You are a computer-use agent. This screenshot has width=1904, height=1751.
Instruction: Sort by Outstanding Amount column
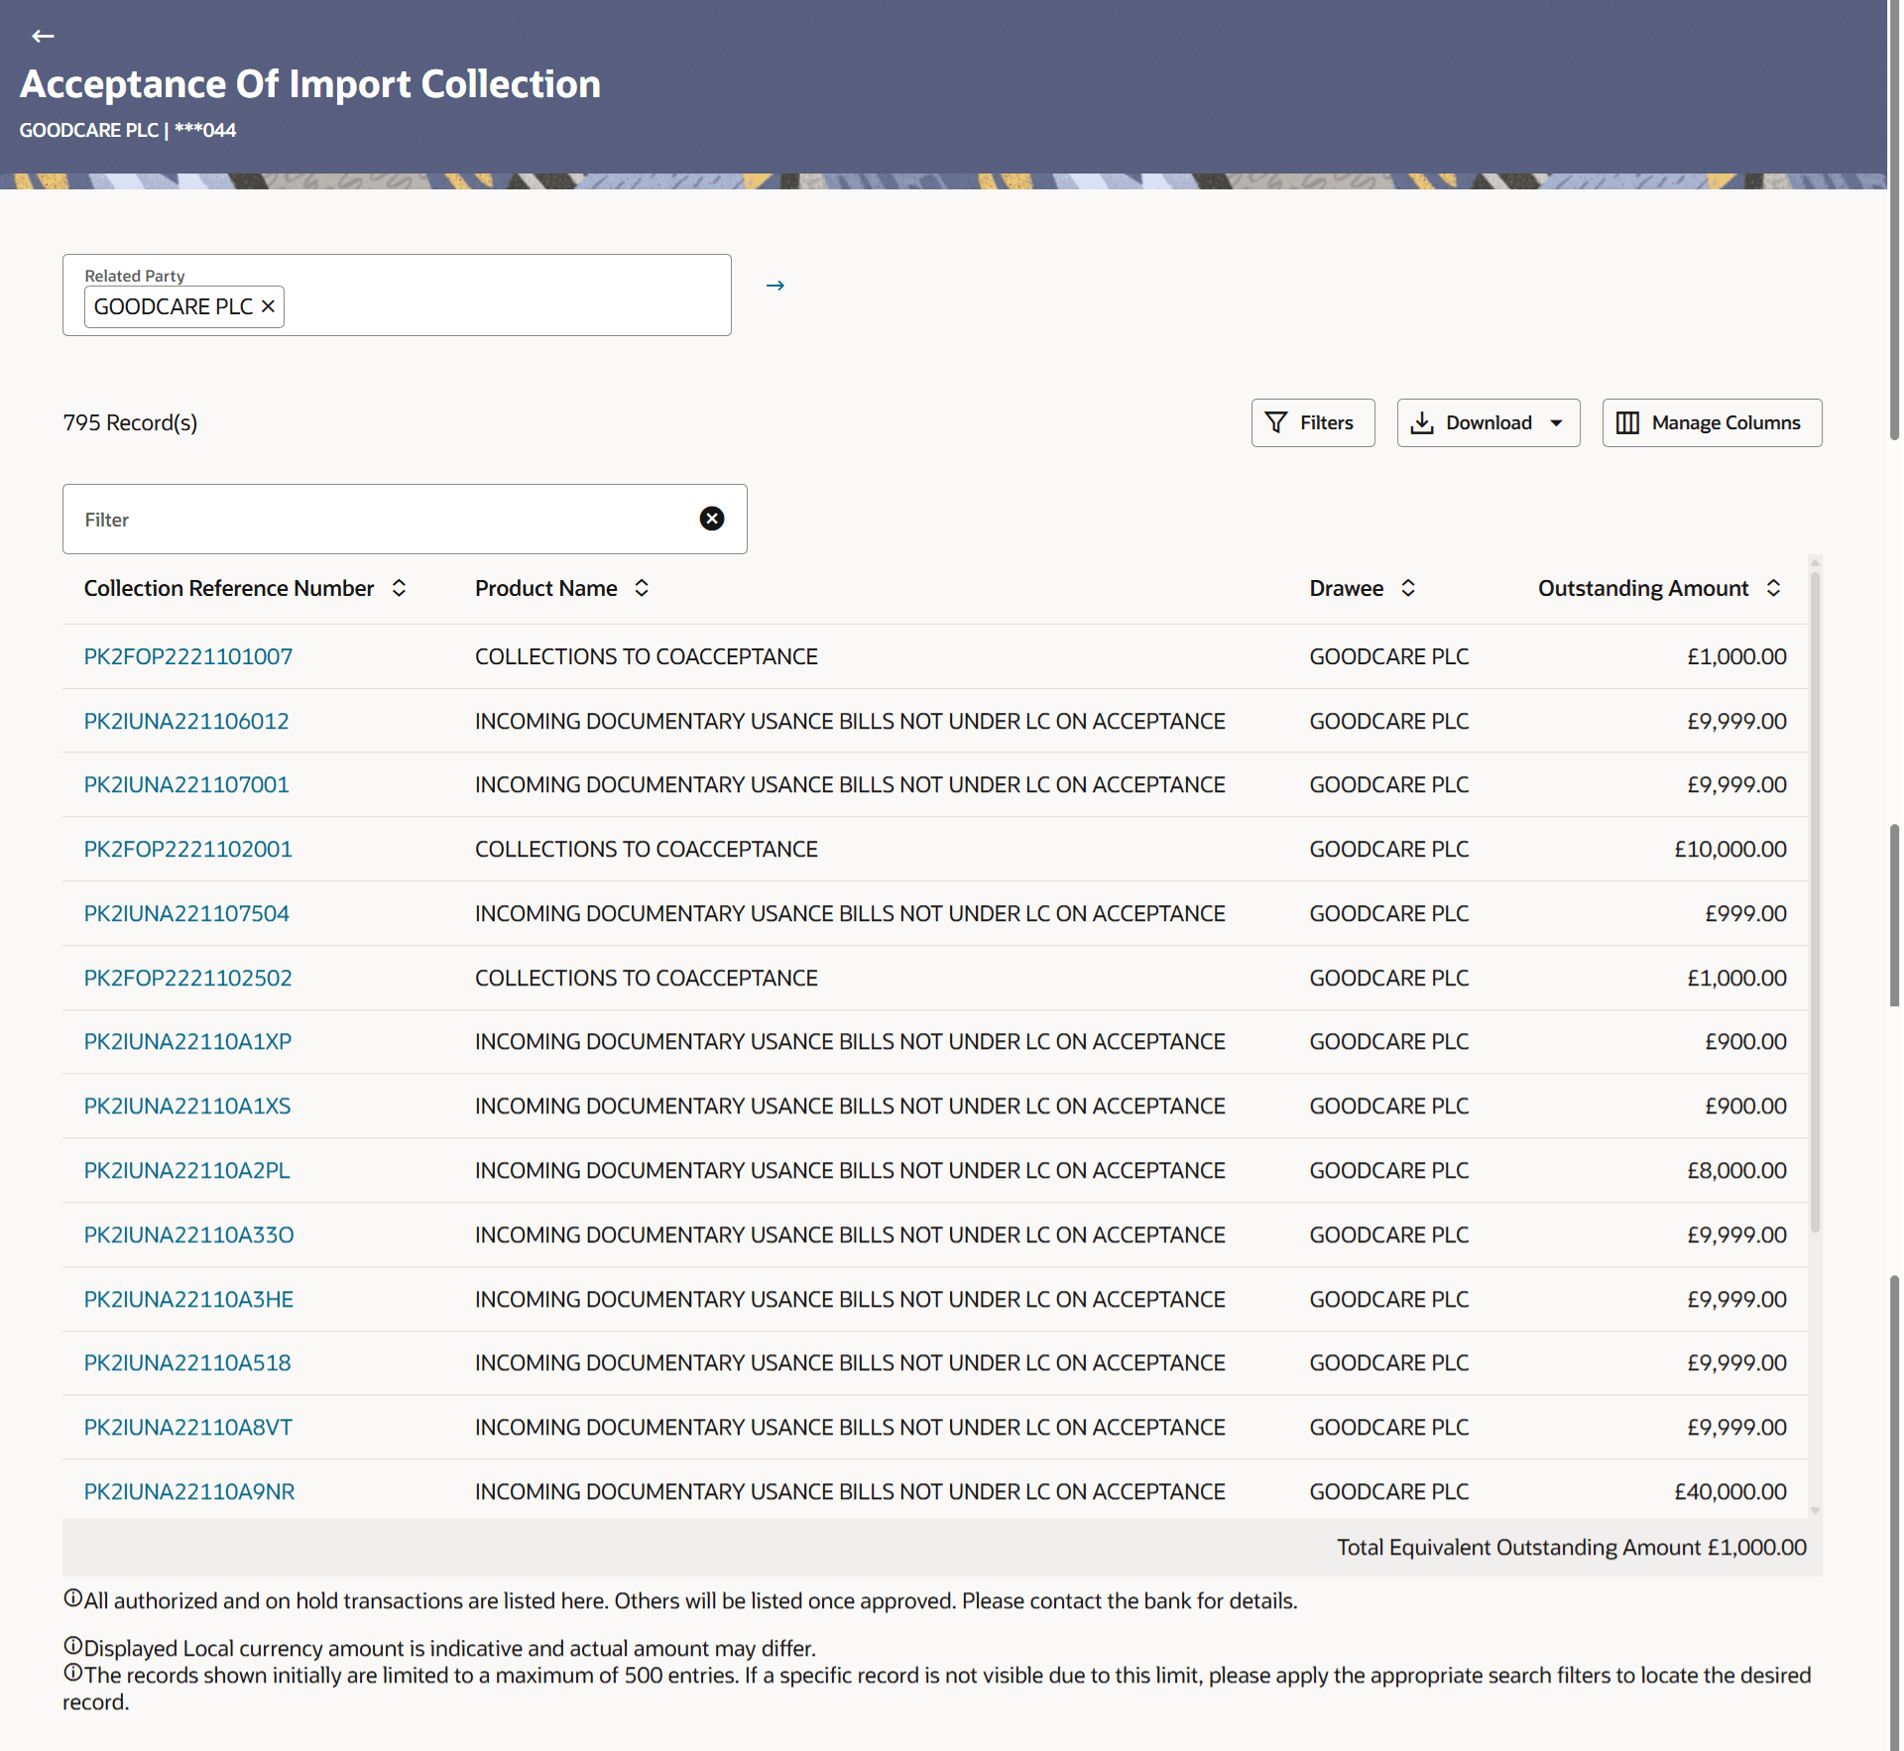click(x=1773, y=588)
